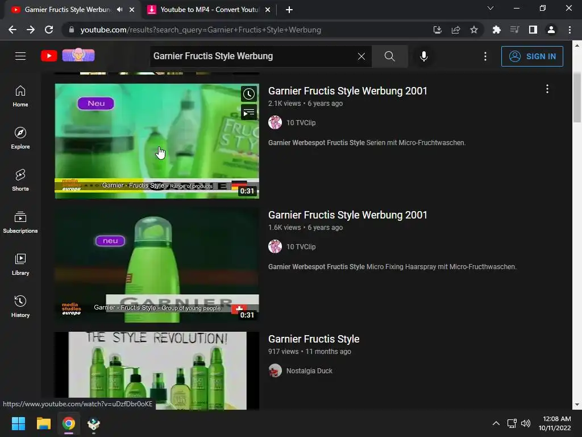582x437 pixels.
Task: Open History in the sidebar
Action: pos(20,306)
